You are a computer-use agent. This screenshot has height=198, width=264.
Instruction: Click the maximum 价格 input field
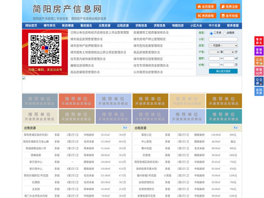click(229, 65)
